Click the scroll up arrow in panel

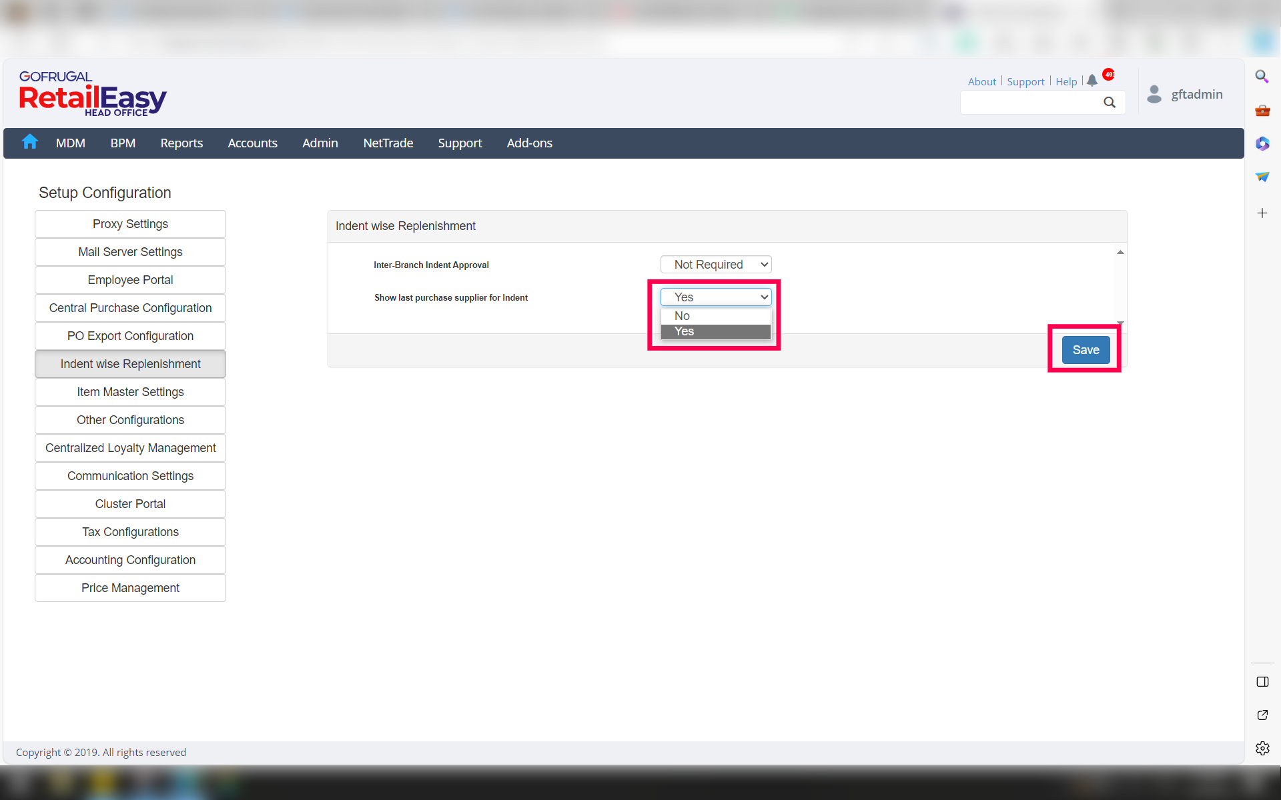(x=1120, y=252)
